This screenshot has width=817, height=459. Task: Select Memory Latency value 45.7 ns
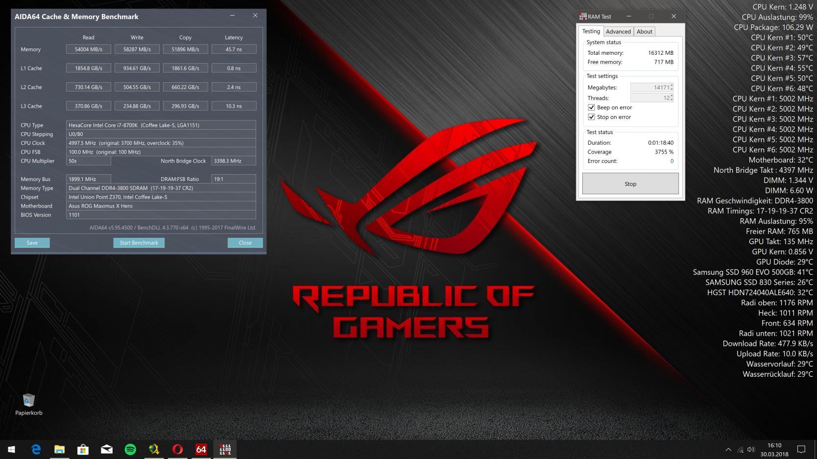pyautogui.click(x=234, y=49)
